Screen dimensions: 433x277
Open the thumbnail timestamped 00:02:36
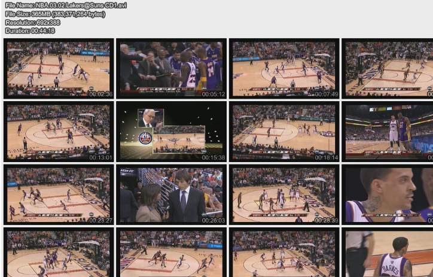(59, 69)
